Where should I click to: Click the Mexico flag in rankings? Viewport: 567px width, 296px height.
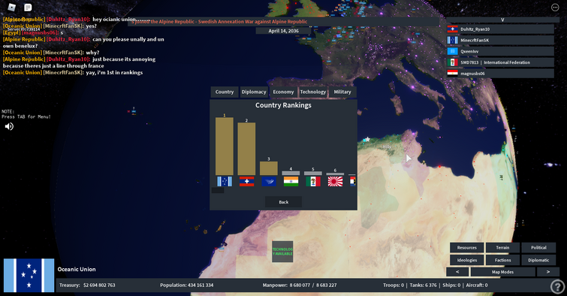coord(313,181)
